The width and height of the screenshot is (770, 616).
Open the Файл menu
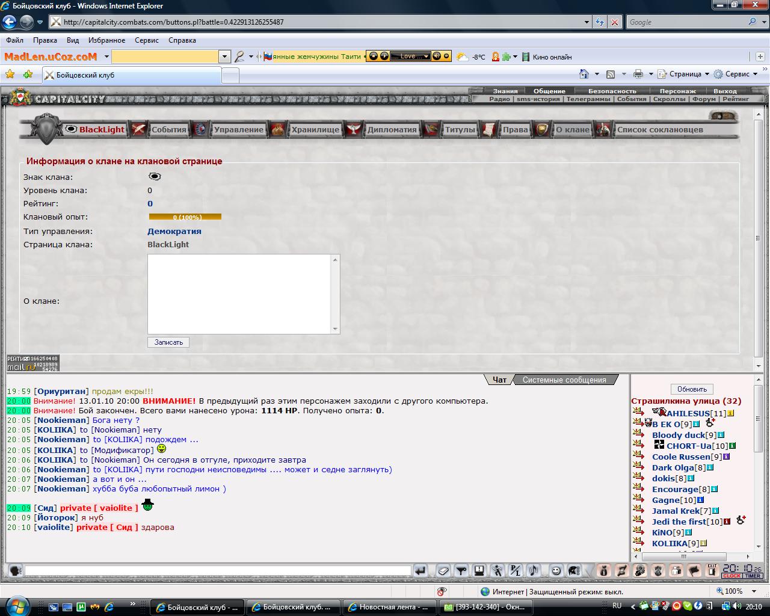click(15, 40)
